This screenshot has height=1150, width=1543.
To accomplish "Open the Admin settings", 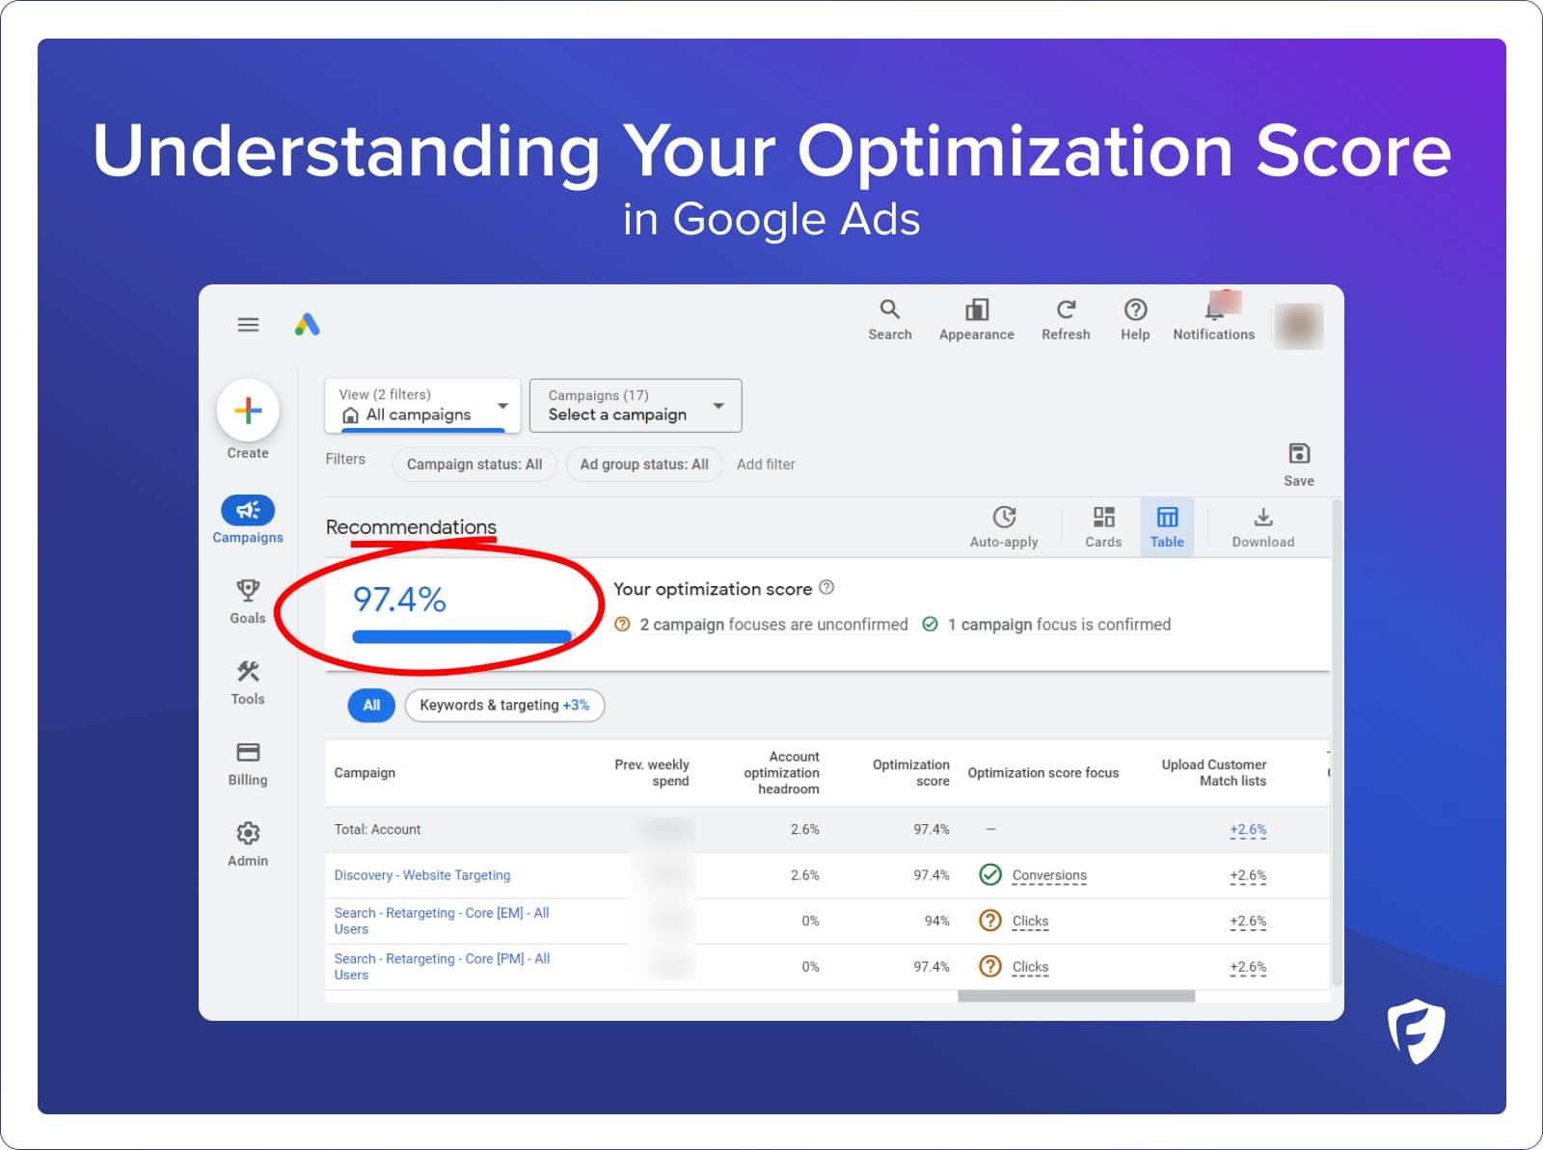I will pos(248,844).
